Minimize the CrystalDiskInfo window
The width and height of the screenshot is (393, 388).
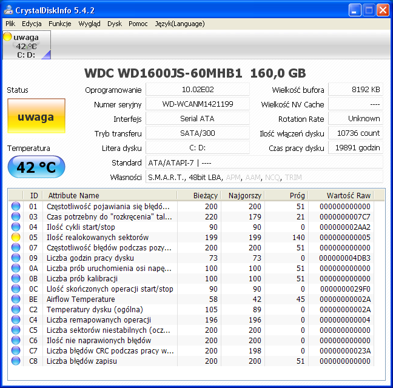(x=354, y=10)
